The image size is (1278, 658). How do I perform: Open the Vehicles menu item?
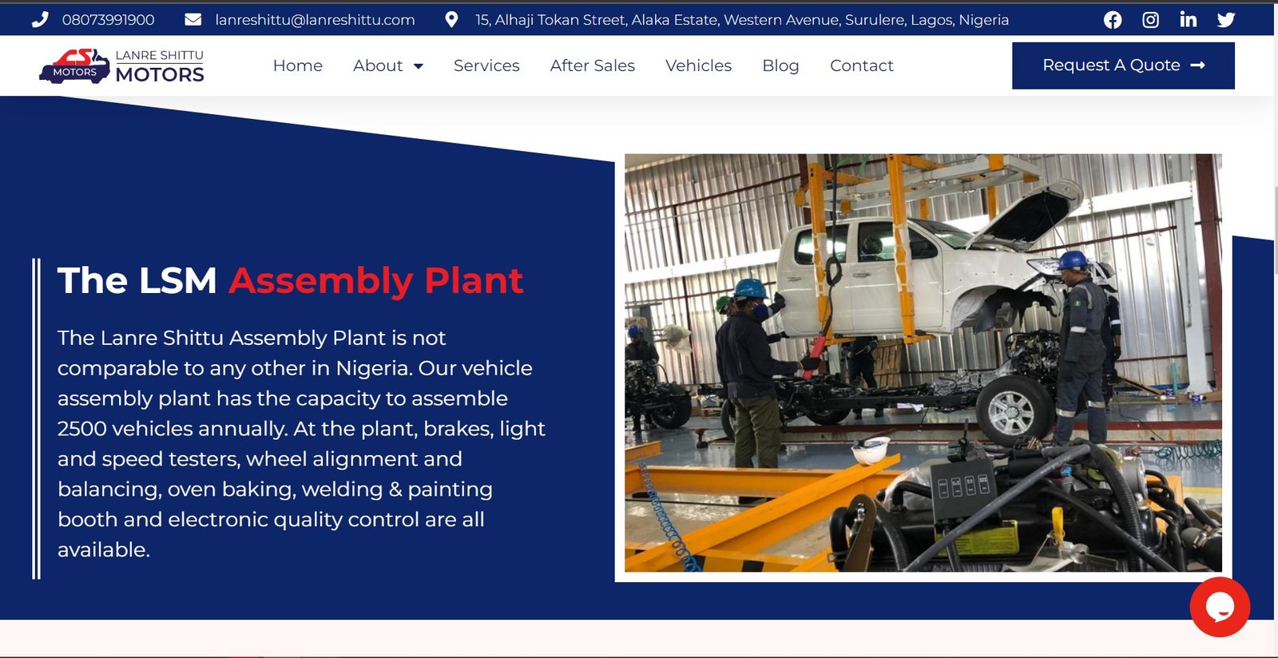tap(699, 65)
